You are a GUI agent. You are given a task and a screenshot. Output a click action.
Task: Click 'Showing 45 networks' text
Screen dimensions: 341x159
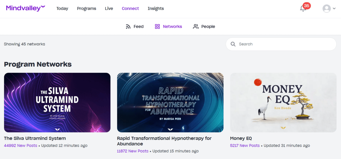click(24, 44)
